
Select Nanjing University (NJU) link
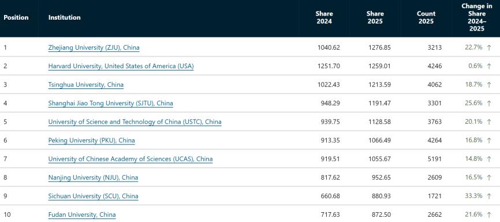(93, 177)
